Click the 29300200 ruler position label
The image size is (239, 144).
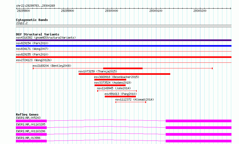tap(200, 11)
